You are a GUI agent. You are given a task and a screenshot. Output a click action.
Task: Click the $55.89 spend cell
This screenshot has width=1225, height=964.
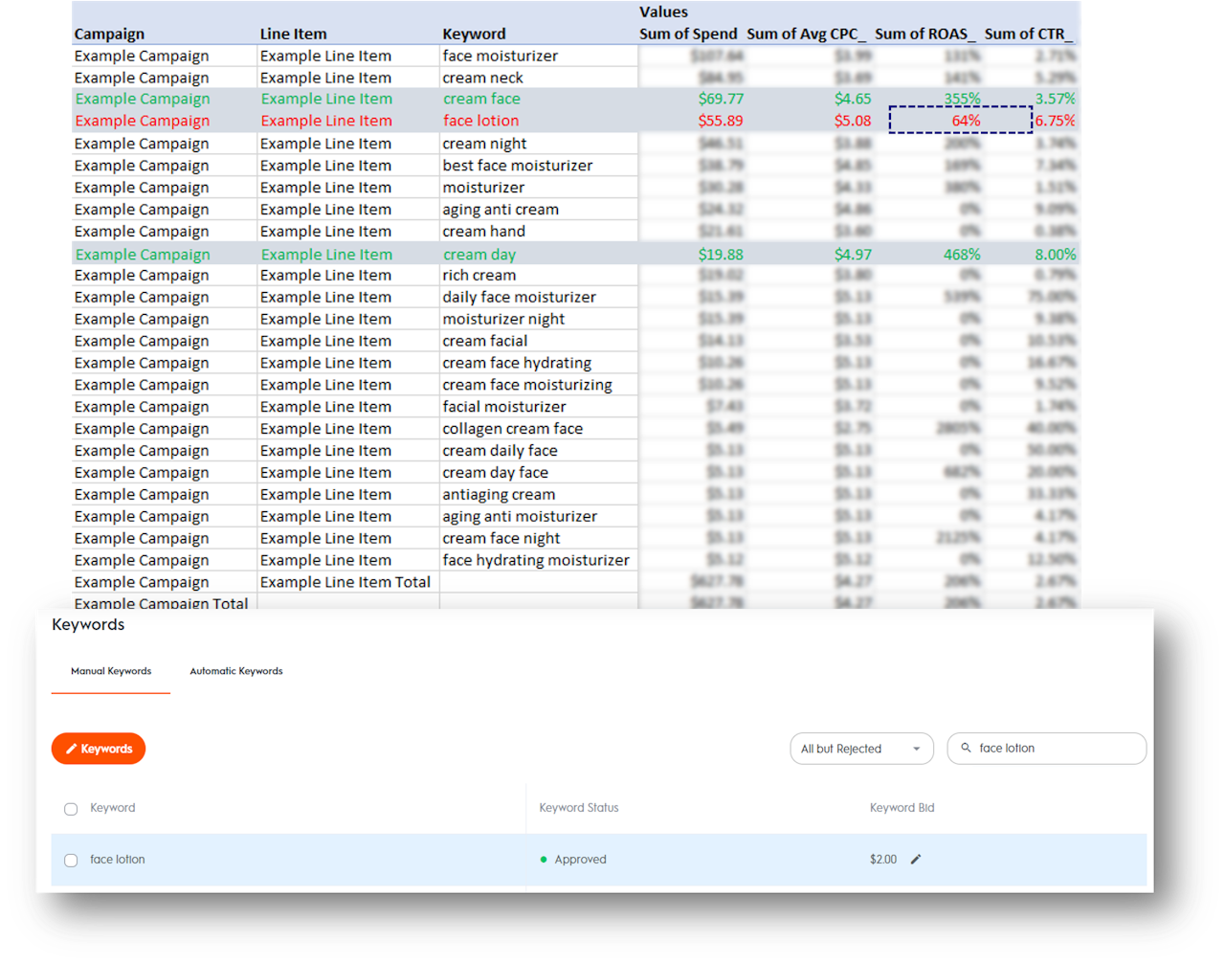click(x=721, y=121)
